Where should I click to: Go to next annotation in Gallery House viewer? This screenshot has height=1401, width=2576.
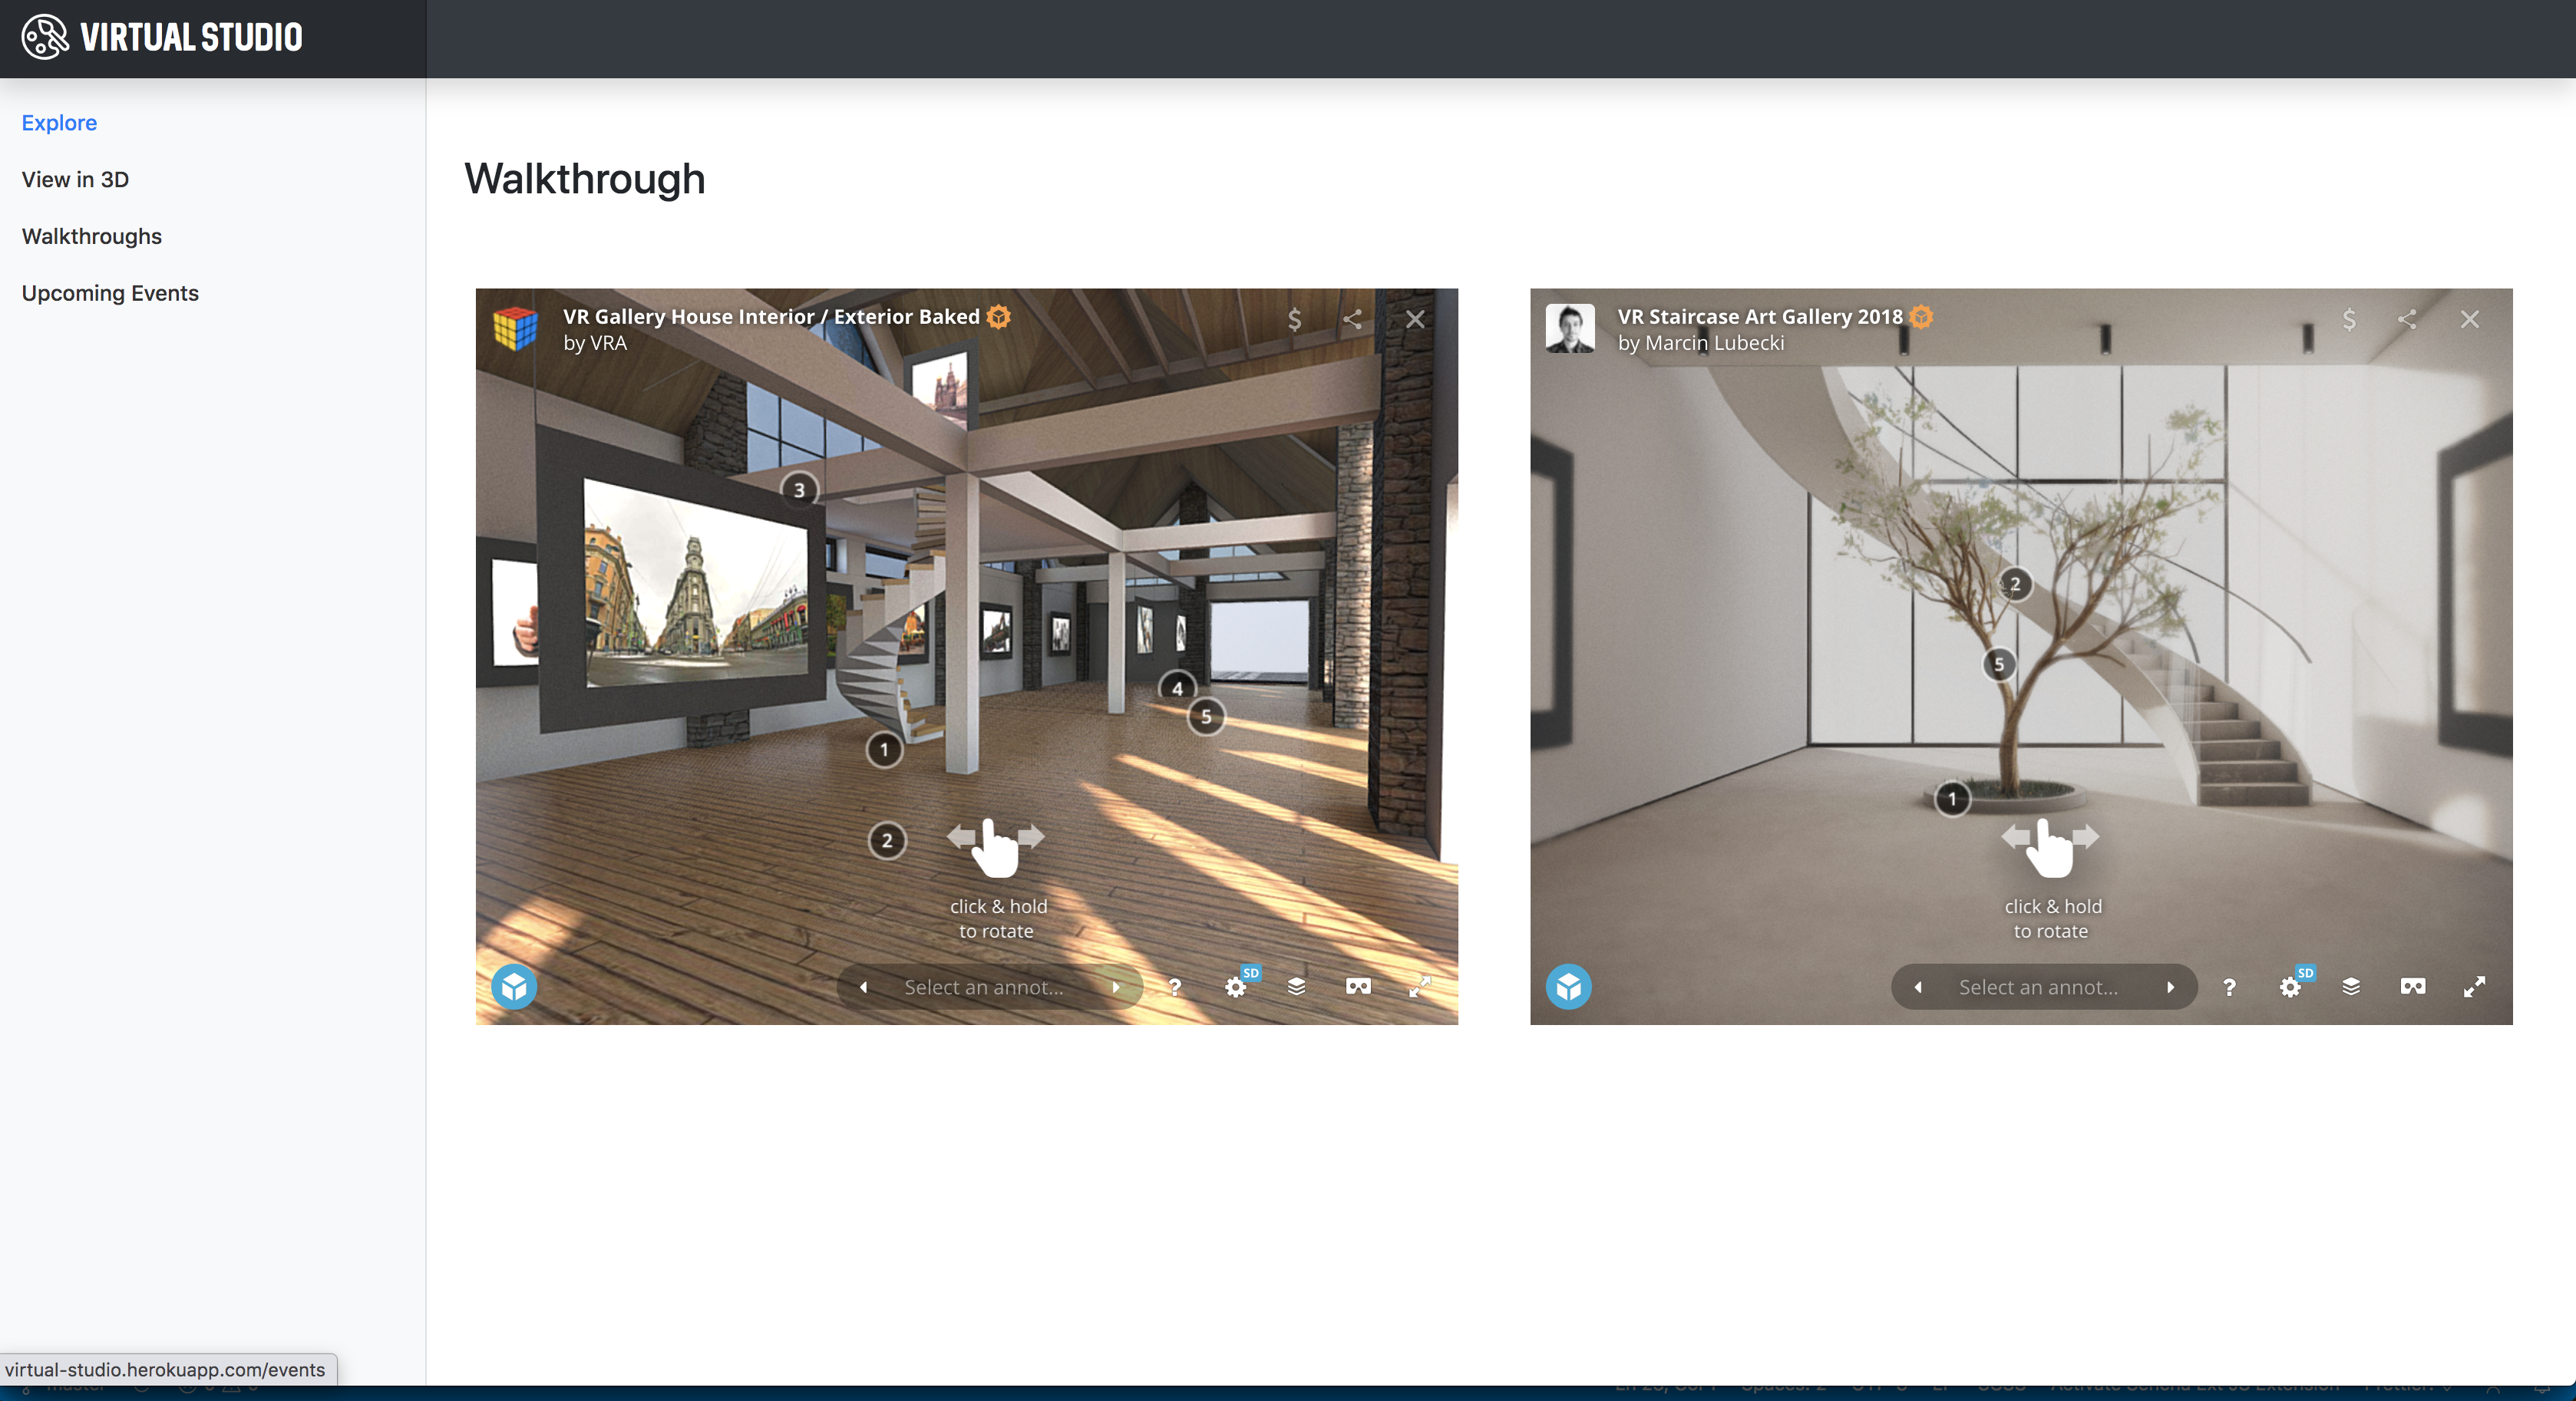click(x=1116, y=987)
